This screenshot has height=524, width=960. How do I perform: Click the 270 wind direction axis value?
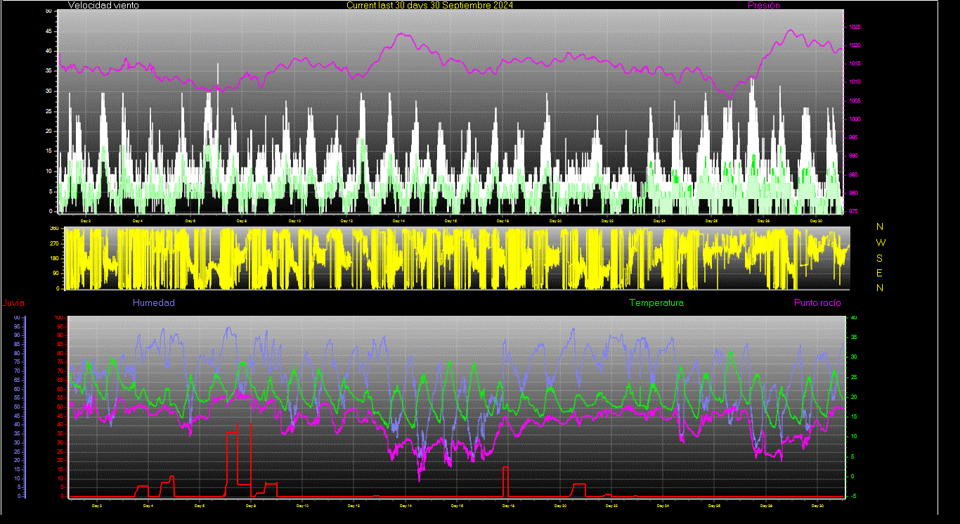(53, 243)
